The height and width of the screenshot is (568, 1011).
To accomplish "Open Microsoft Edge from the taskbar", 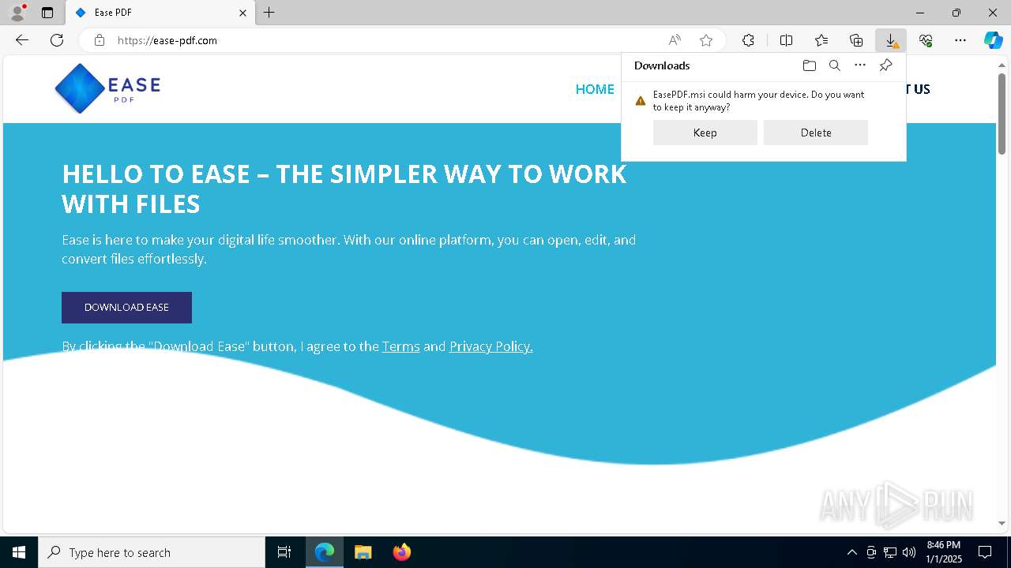I will click(x=325, y=552).
